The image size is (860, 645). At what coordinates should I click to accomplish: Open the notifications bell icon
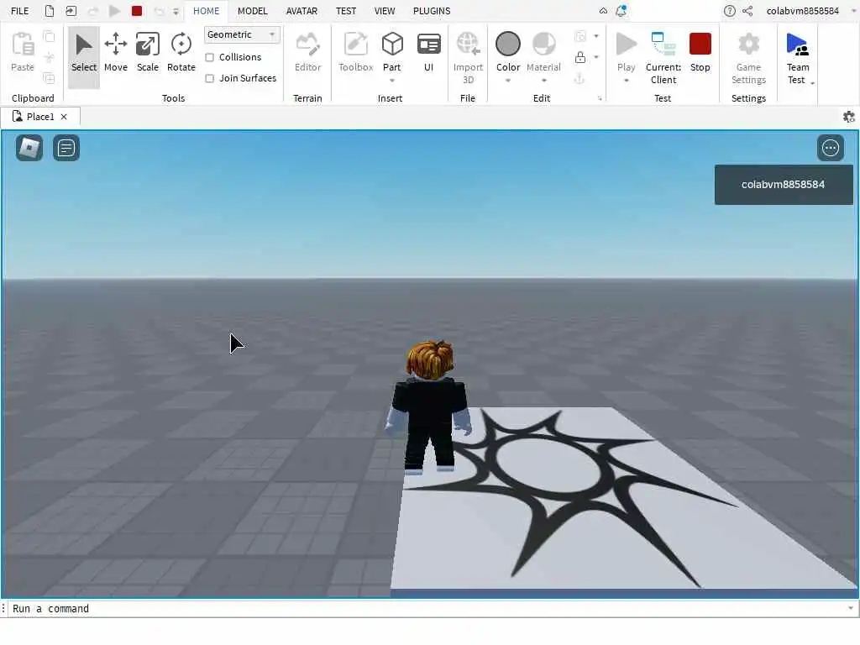point(621,11)
